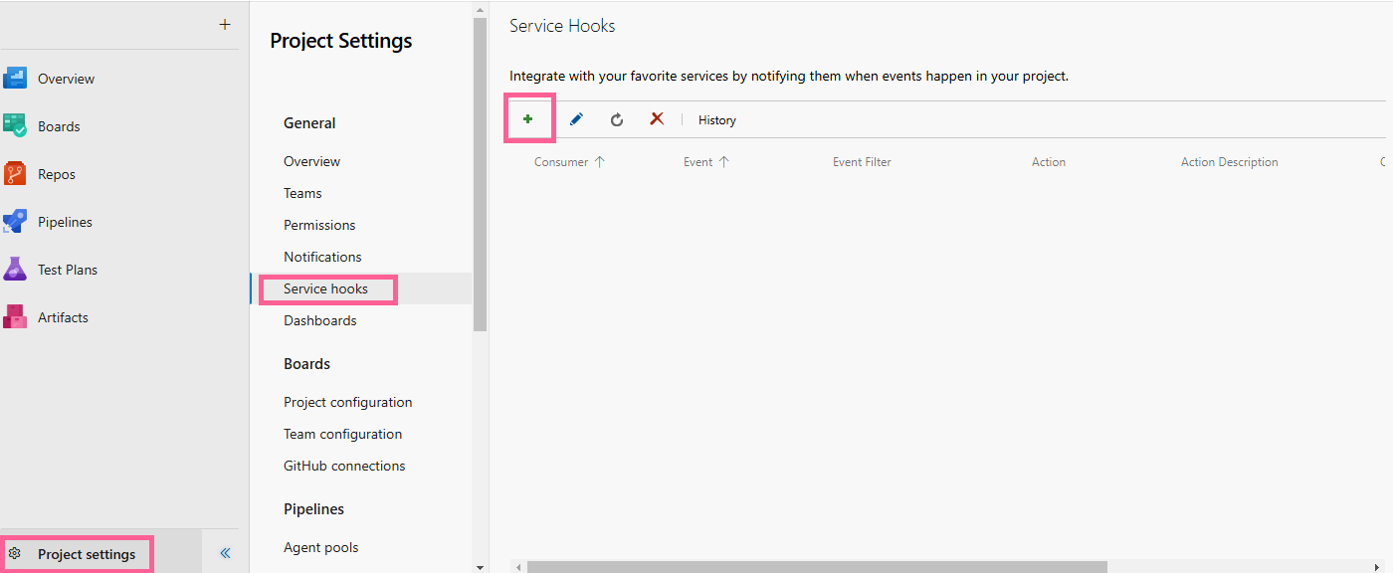The height and width of the screenshot is (573, 1393).
Task: Click the refresh subscriptions icon
Action: (617, 119)
